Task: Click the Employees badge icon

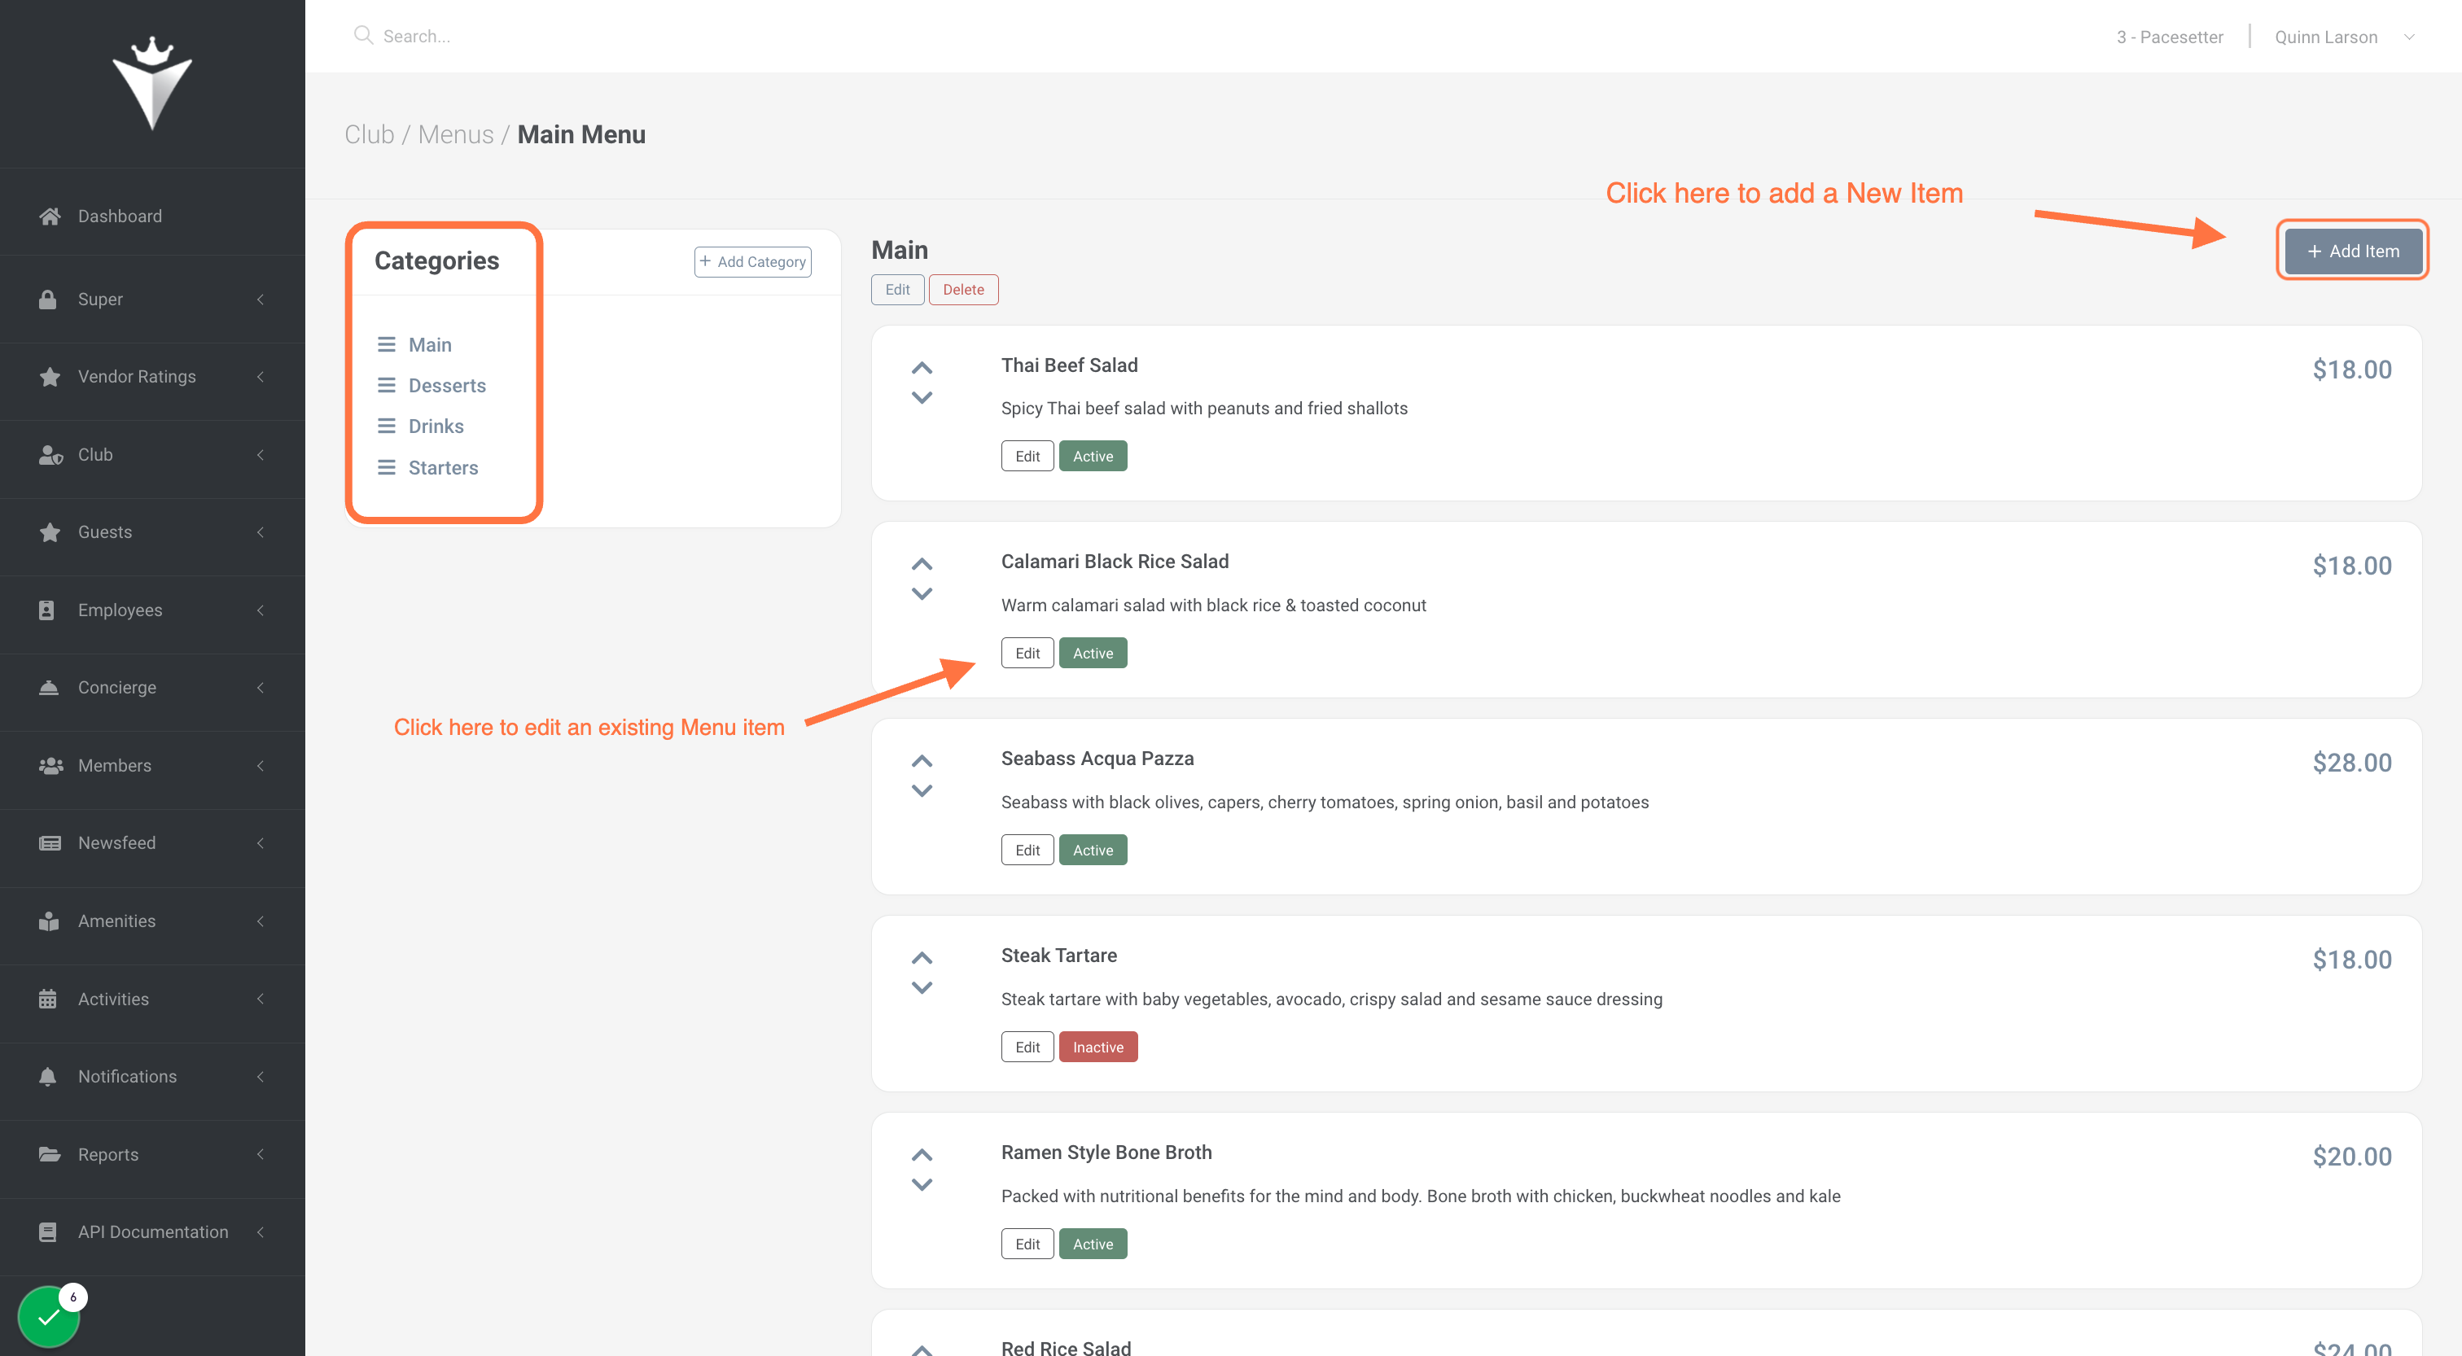Action: pyautogui.click(x=47, y=610)
